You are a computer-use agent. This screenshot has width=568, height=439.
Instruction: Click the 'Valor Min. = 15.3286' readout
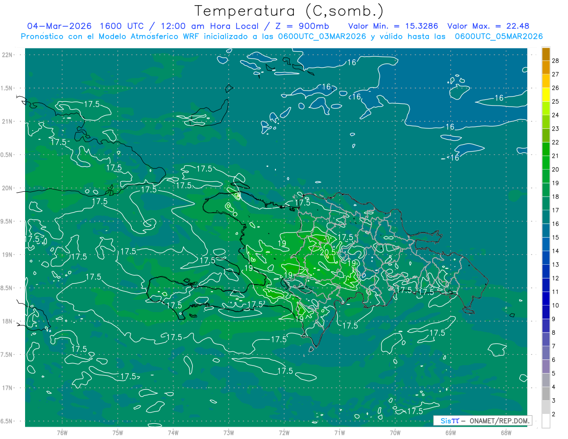(394, 26)
